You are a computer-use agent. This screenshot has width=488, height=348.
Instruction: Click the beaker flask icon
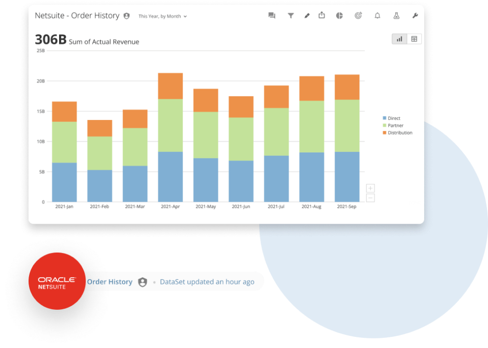396,15
